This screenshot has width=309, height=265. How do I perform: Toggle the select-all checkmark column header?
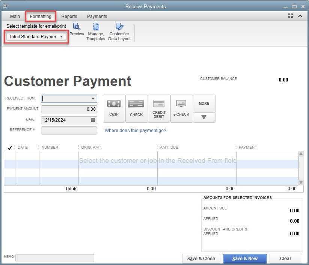click(x=10, y=148)
